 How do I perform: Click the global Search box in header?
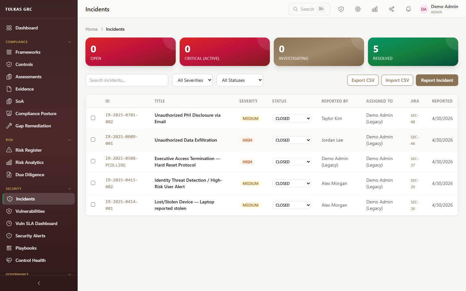pyautogui.click(x=309, y=9)
